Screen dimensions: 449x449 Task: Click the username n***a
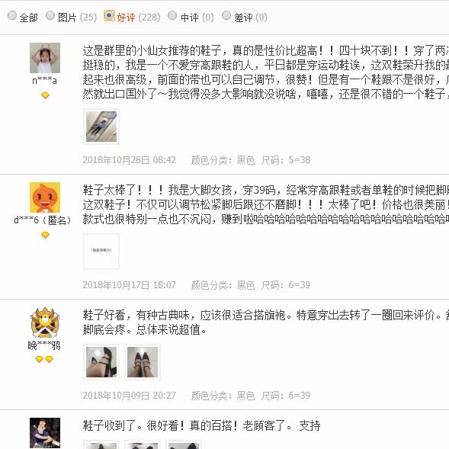(45, 81)
